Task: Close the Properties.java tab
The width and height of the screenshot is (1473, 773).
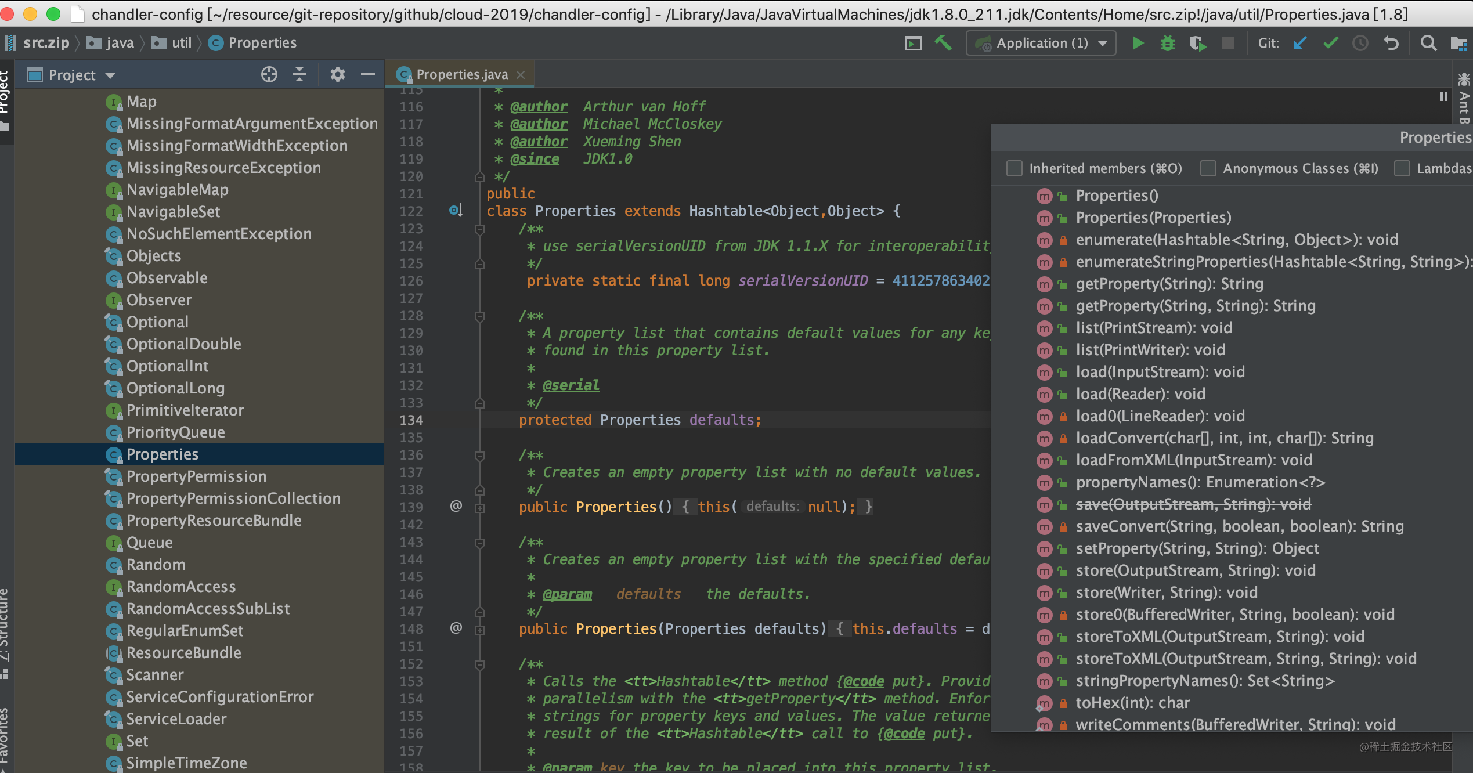Action: point(521,75)
